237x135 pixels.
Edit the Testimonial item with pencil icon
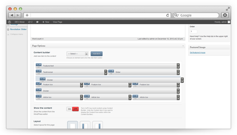point(106,74)
